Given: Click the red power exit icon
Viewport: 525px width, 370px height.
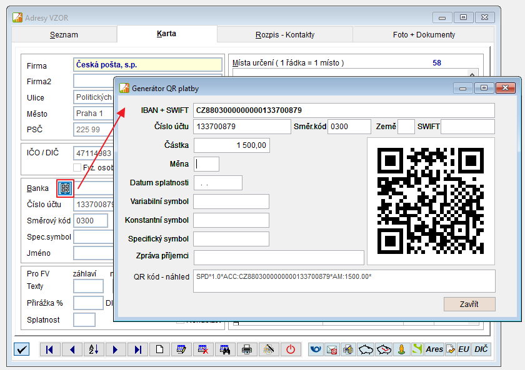Looking at the screenshot, I should pyautogui.click(x=291, y=349).
